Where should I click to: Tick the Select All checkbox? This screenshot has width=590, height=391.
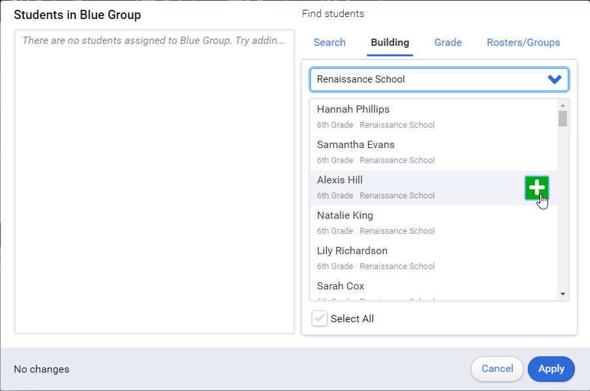320,318
